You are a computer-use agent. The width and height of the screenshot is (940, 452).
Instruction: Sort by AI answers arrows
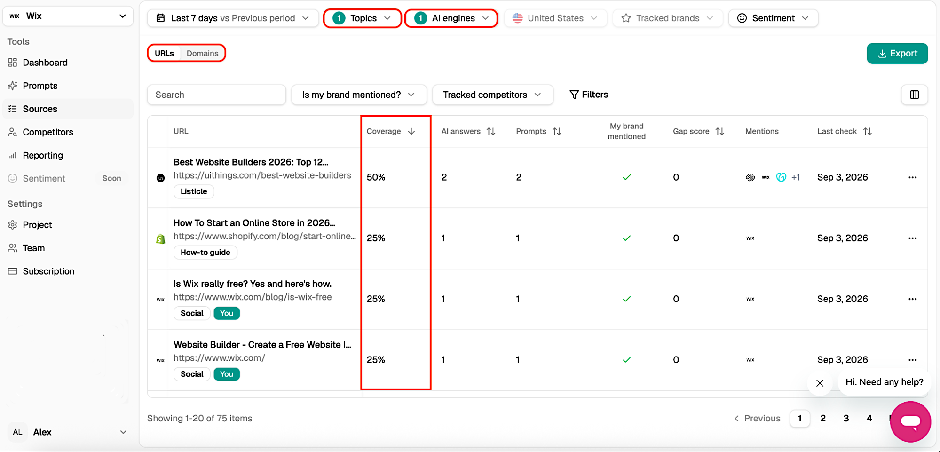click(x=491, y=131)
